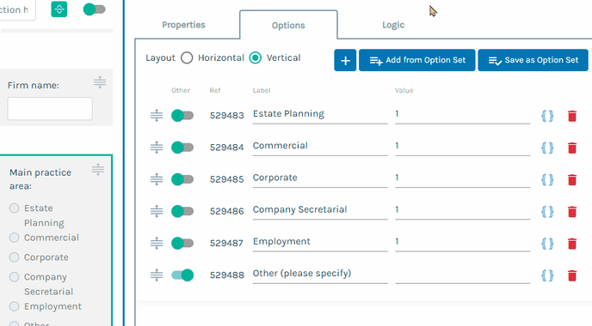Grab Main practice area question drag handle
This screenshot has width=592, height=326.
(98, 169)
